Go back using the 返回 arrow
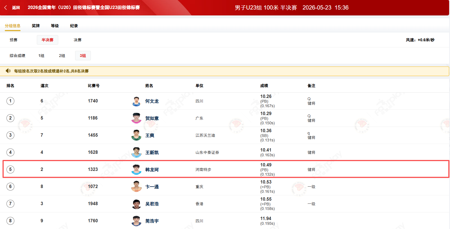The width and height of the screenshot is (450, 229). (12, 8)
